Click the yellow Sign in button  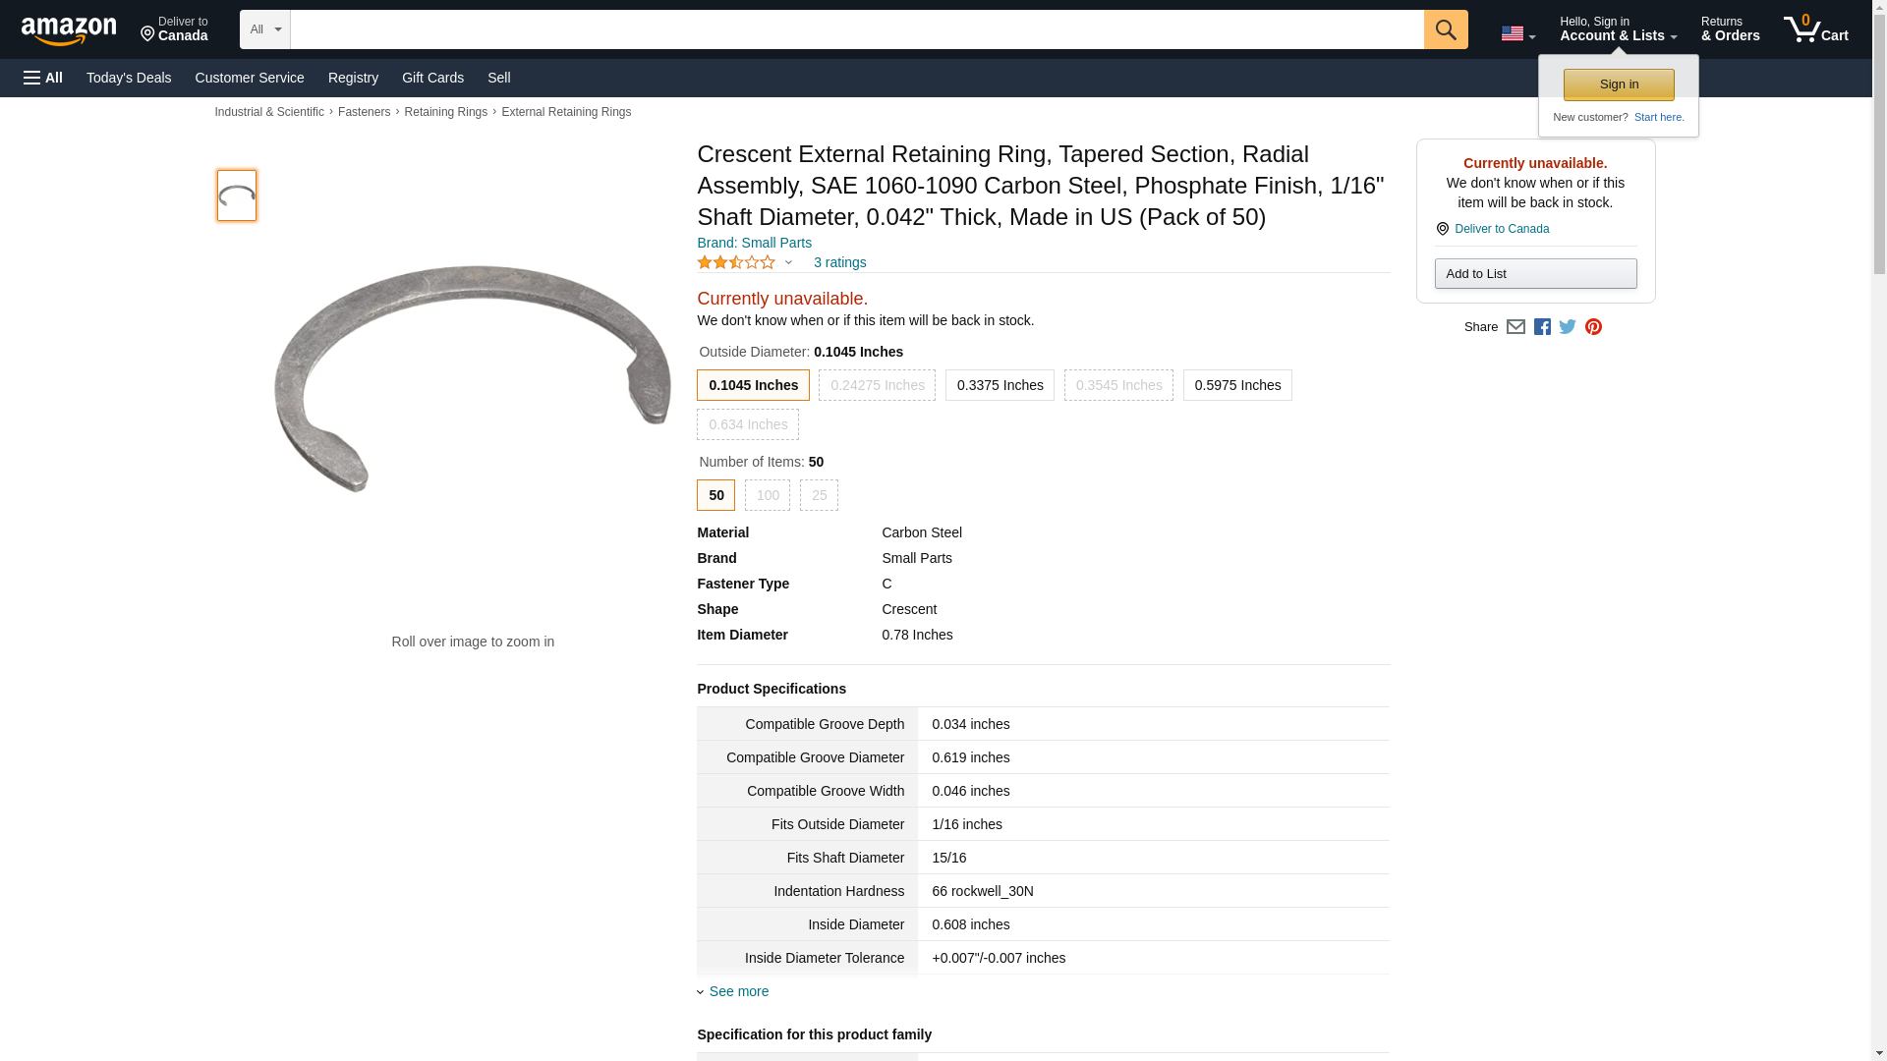point(1619,84)
